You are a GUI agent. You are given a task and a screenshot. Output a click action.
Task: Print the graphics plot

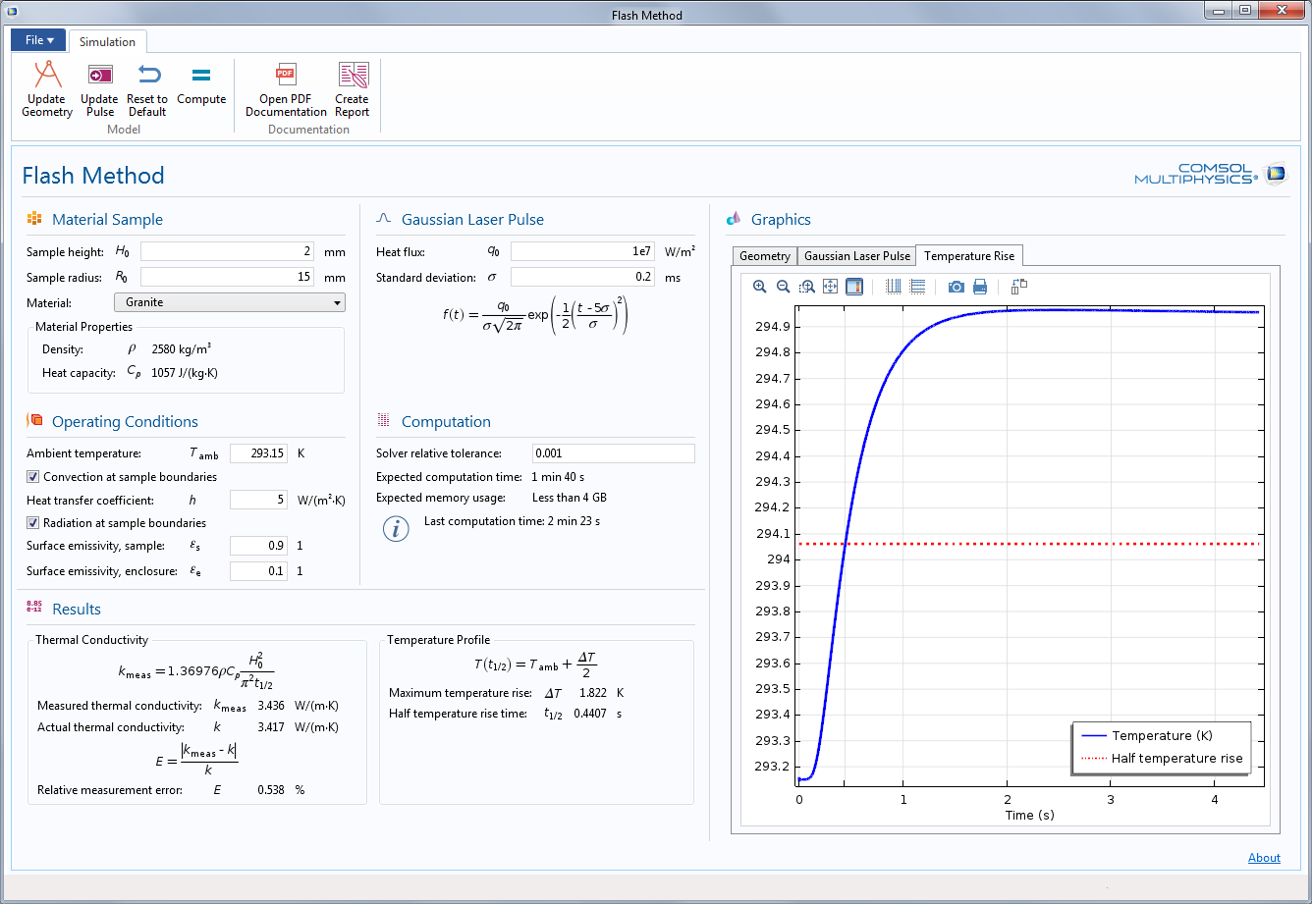tap(980, 287)
